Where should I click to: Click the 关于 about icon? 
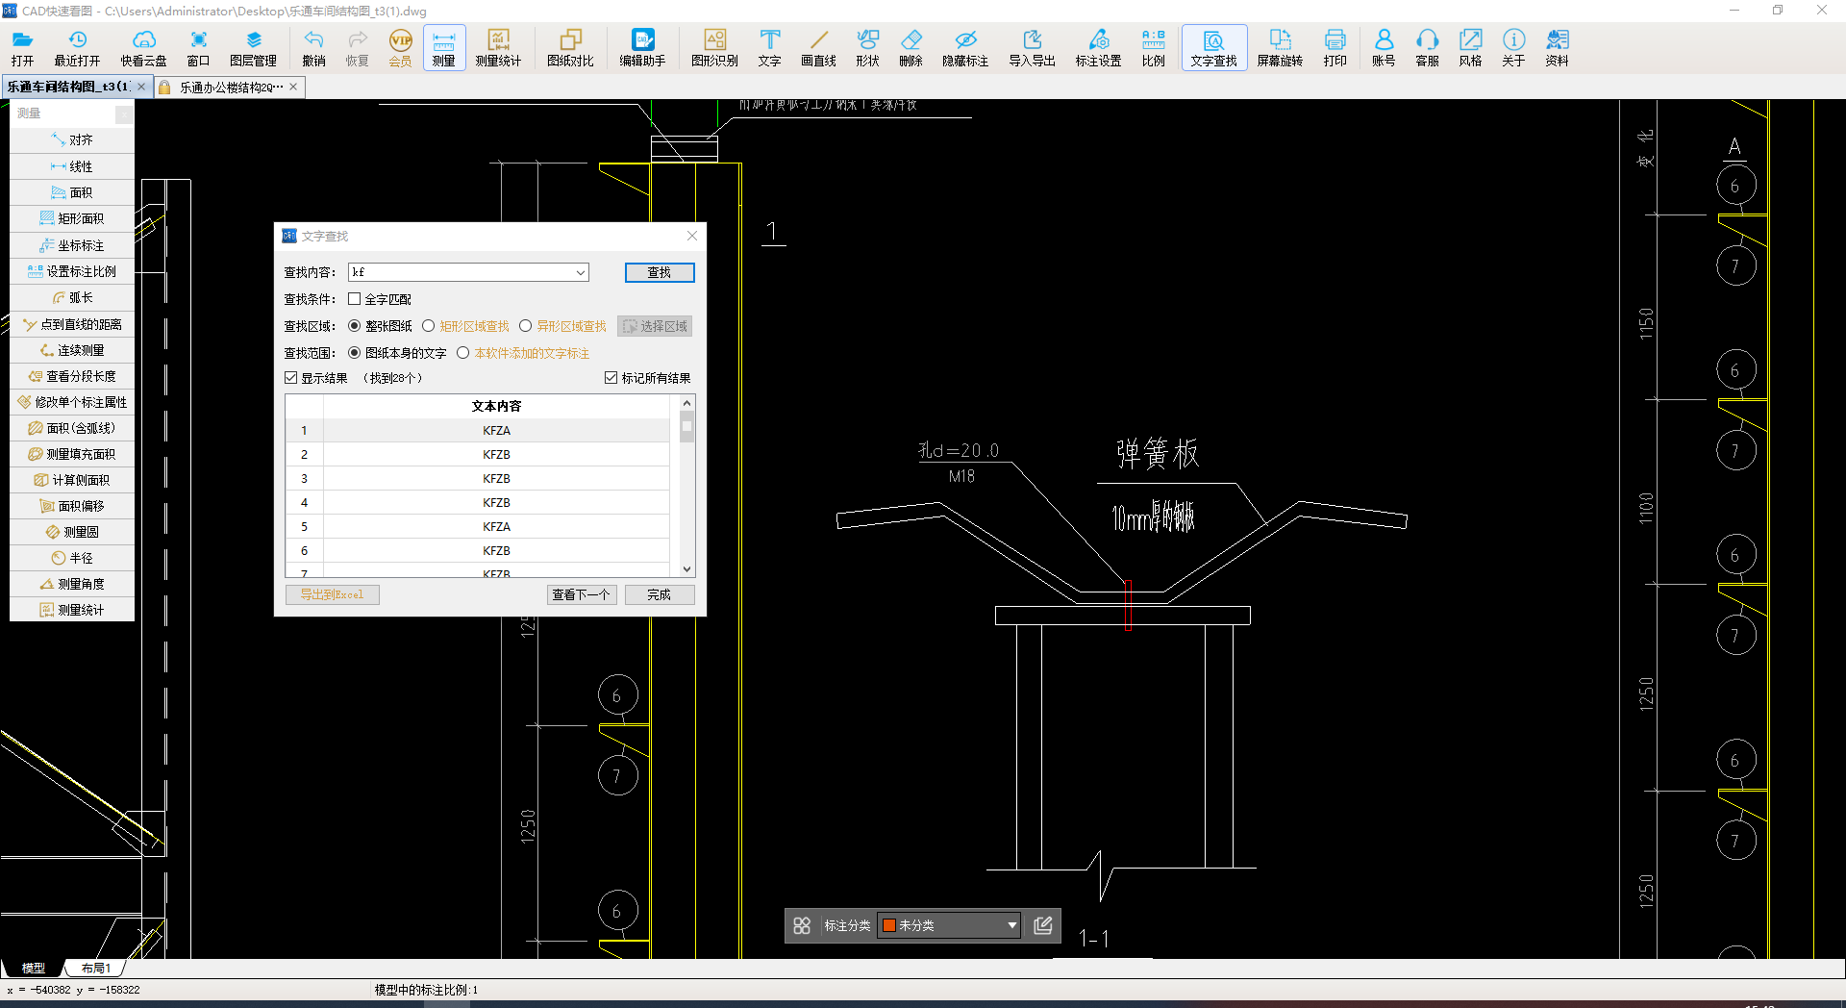(x=1513, y=47)
